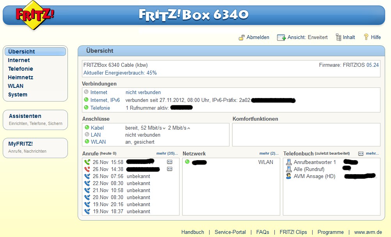Click the Telefonbuch header phonebook icon
The width and height of the screenshot is (391, 237).
point(361,153)
